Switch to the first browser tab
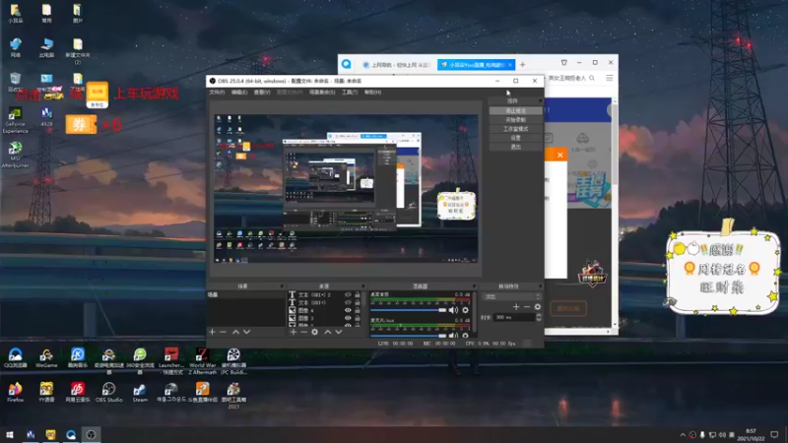This screenshot has height=443, width=788. click(x=396, y=65)
